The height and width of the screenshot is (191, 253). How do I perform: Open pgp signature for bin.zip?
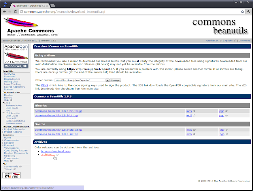click(x=222, y=116)
